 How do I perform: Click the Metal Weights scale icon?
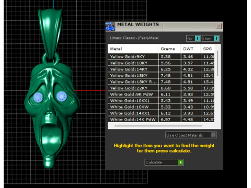(110, 27)
